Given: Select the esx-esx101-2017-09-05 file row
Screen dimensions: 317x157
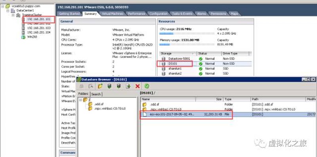Looking at the screenshot, I should click(229, 114).
